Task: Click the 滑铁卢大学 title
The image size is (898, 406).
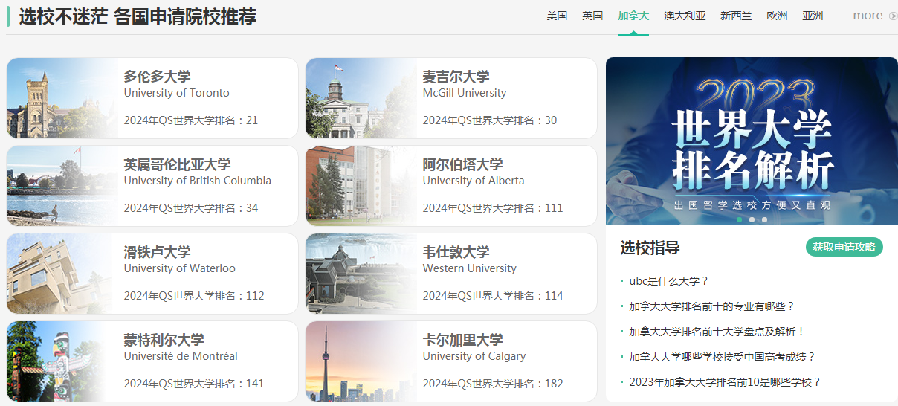Action: [x=157, y=252]
